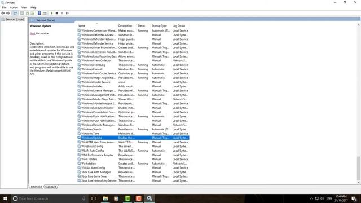This screenshot has width=361, height=203.
Task: Show hidden tray icons with the chevron
Action: [x=311, y=198]
